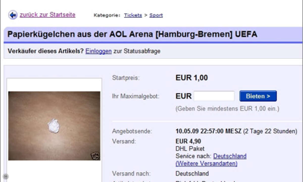
Task: Click the minimum bid hint text
Action: coord(227,109)
